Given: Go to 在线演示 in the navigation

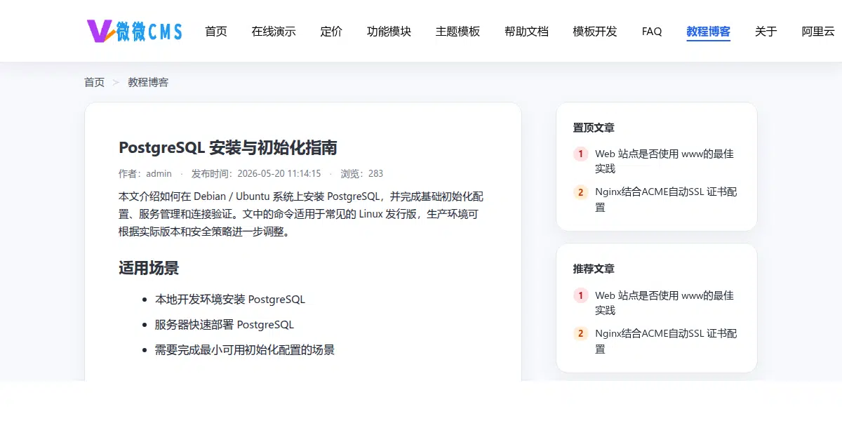Looking at the screenshot, I should [274, 32].
